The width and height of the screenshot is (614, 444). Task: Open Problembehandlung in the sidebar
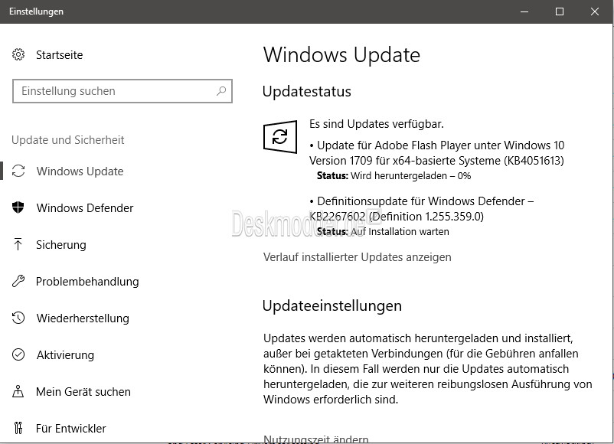tap(87, 282)
